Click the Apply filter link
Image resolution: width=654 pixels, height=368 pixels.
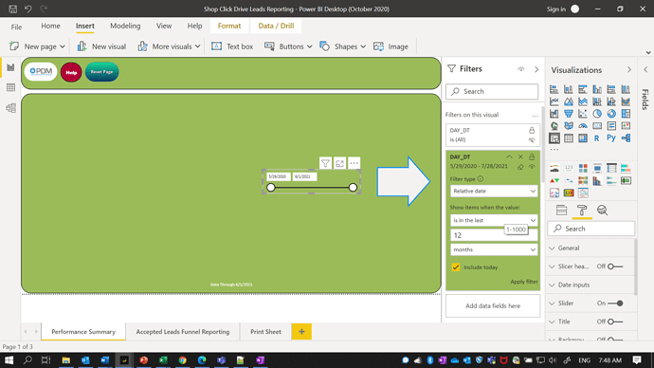click(524, 282)
